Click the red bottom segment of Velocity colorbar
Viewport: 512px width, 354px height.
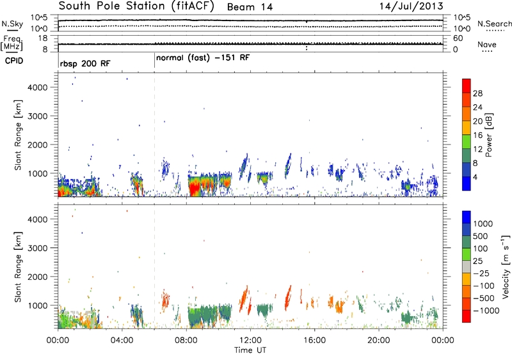pos(467,316)
